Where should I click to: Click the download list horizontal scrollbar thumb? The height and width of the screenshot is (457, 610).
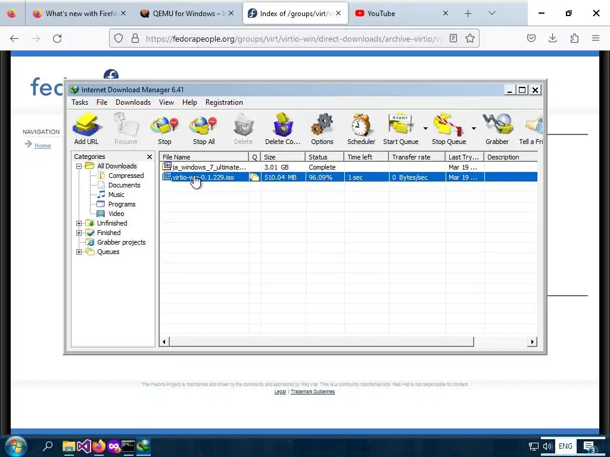(x=322, y=342)
